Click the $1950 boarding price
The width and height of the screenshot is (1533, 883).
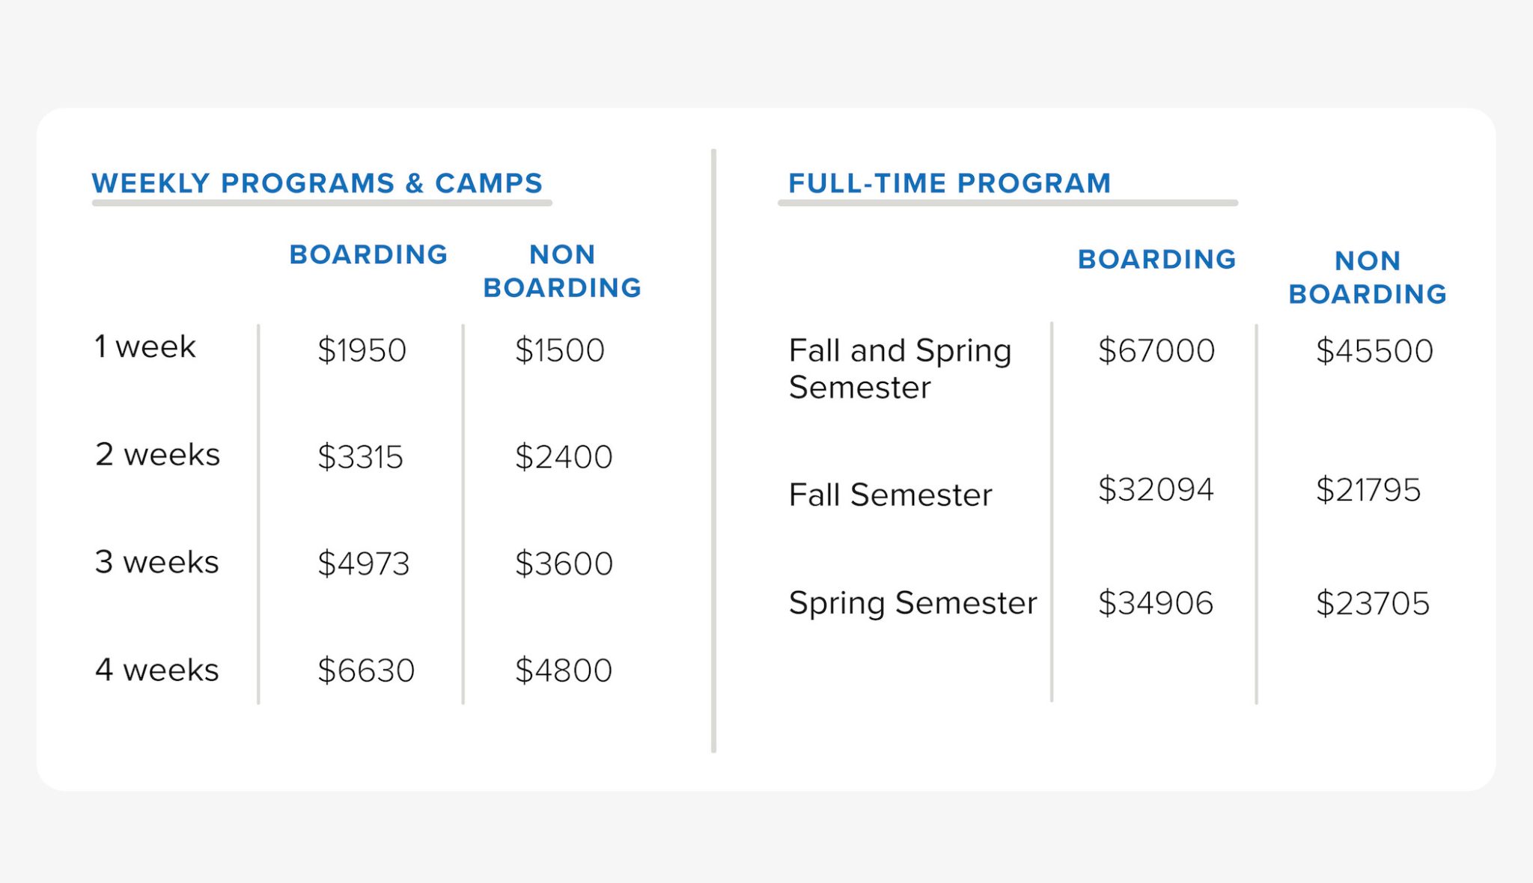(362, 350)
